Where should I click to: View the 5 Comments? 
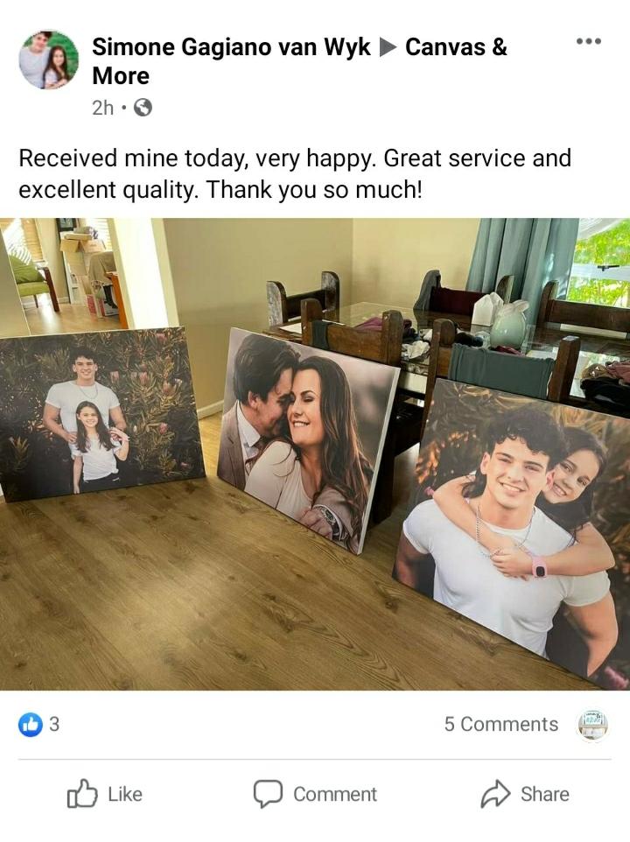[501, 725]
